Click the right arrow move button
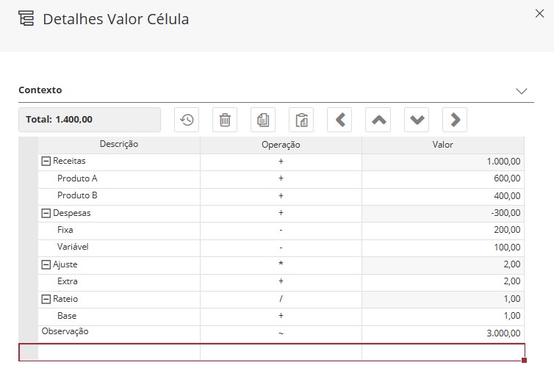554x390 pixels. pyautogui.click(x=455, y=120)
